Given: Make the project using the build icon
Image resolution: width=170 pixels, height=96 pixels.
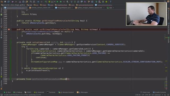Looking at the screenshot, I should coord(46,2).
